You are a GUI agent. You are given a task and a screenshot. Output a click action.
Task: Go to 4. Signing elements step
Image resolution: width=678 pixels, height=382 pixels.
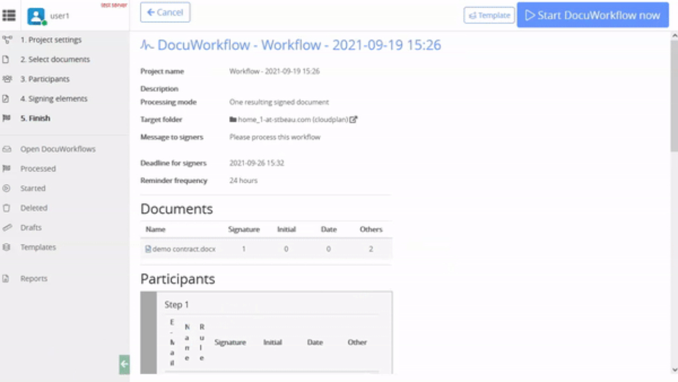[x=53, y=99]
